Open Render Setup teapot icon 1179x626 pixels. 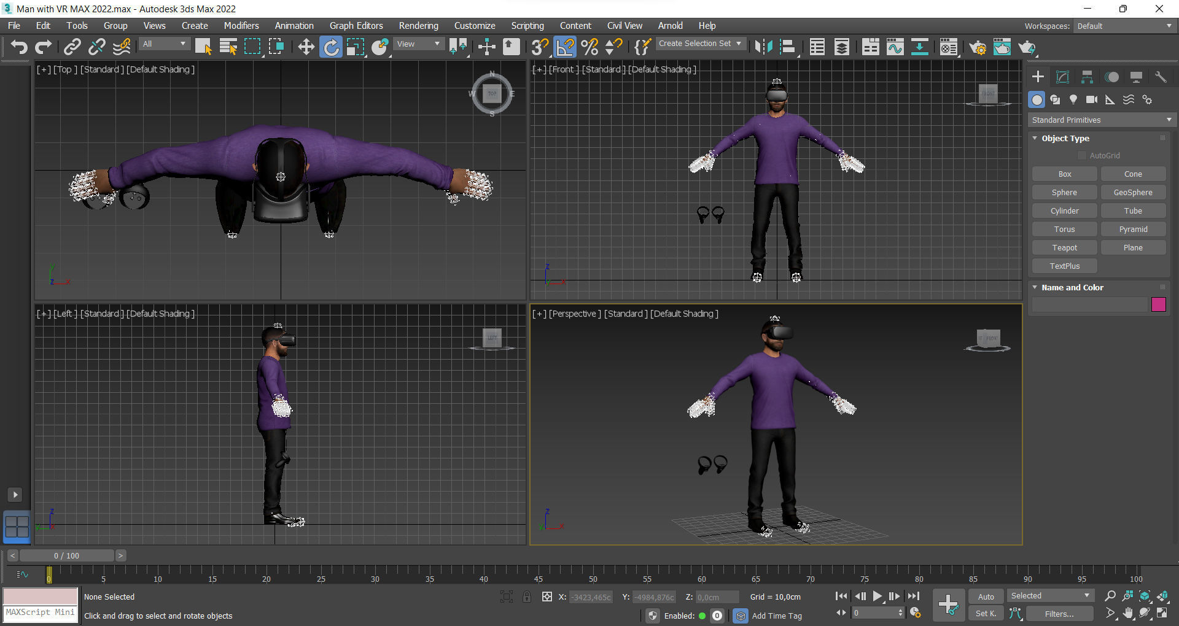click(977, 47)
